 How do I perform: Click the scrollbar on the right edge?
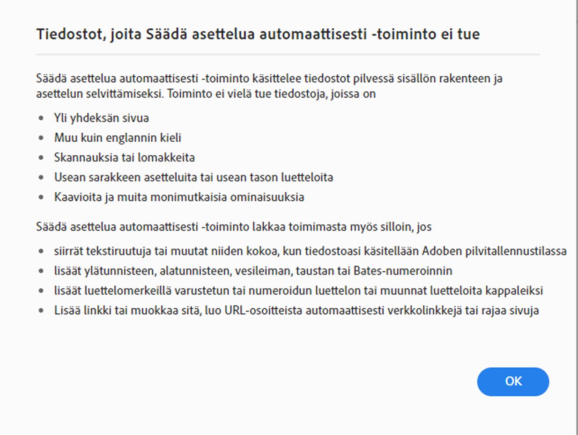point(575,217)
